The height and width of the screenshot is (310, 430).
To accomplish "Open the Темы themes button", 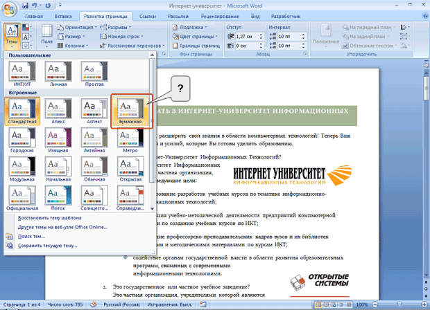I will [x=12, y=36].
